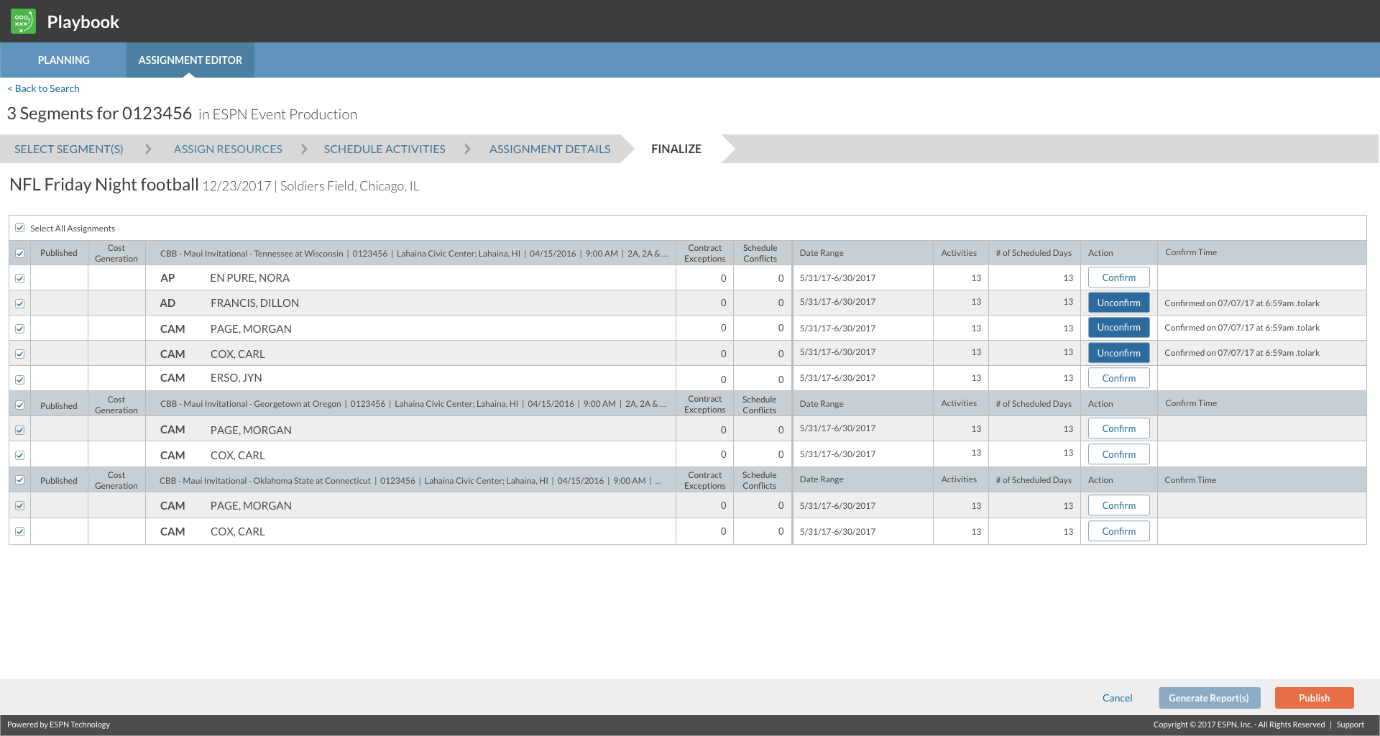This screenshot has width=1380, height=736.
Task: Click the Georgetown at Oregon segment title
Action: coord(413,404)
